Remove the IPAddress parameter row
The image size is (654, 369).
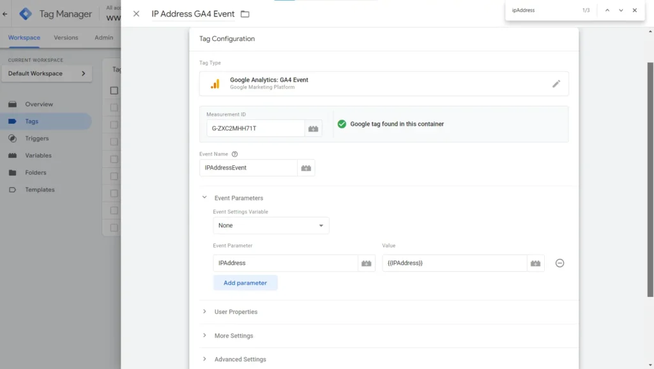tap(559, 262)
